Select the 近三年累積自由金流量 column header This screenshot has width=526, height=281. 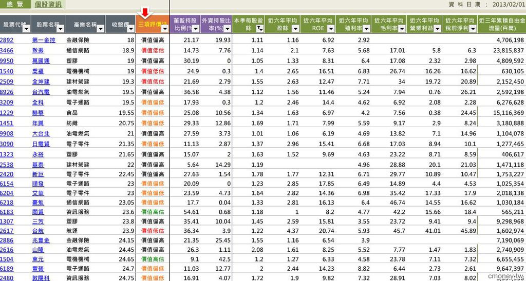pos(501,24)
